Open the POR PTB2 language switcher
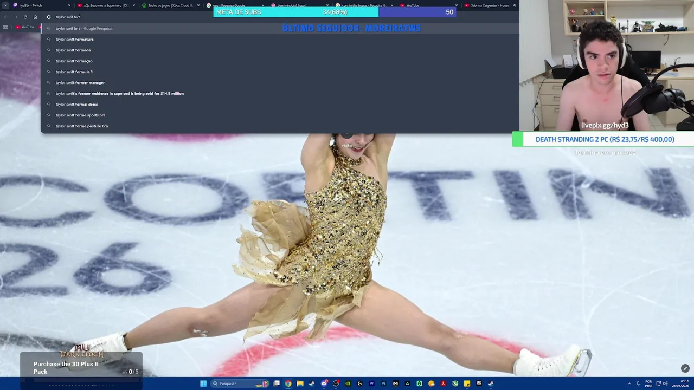Viewport: 694px width, 390px height. pyautogui.click(x=648, y=383)
